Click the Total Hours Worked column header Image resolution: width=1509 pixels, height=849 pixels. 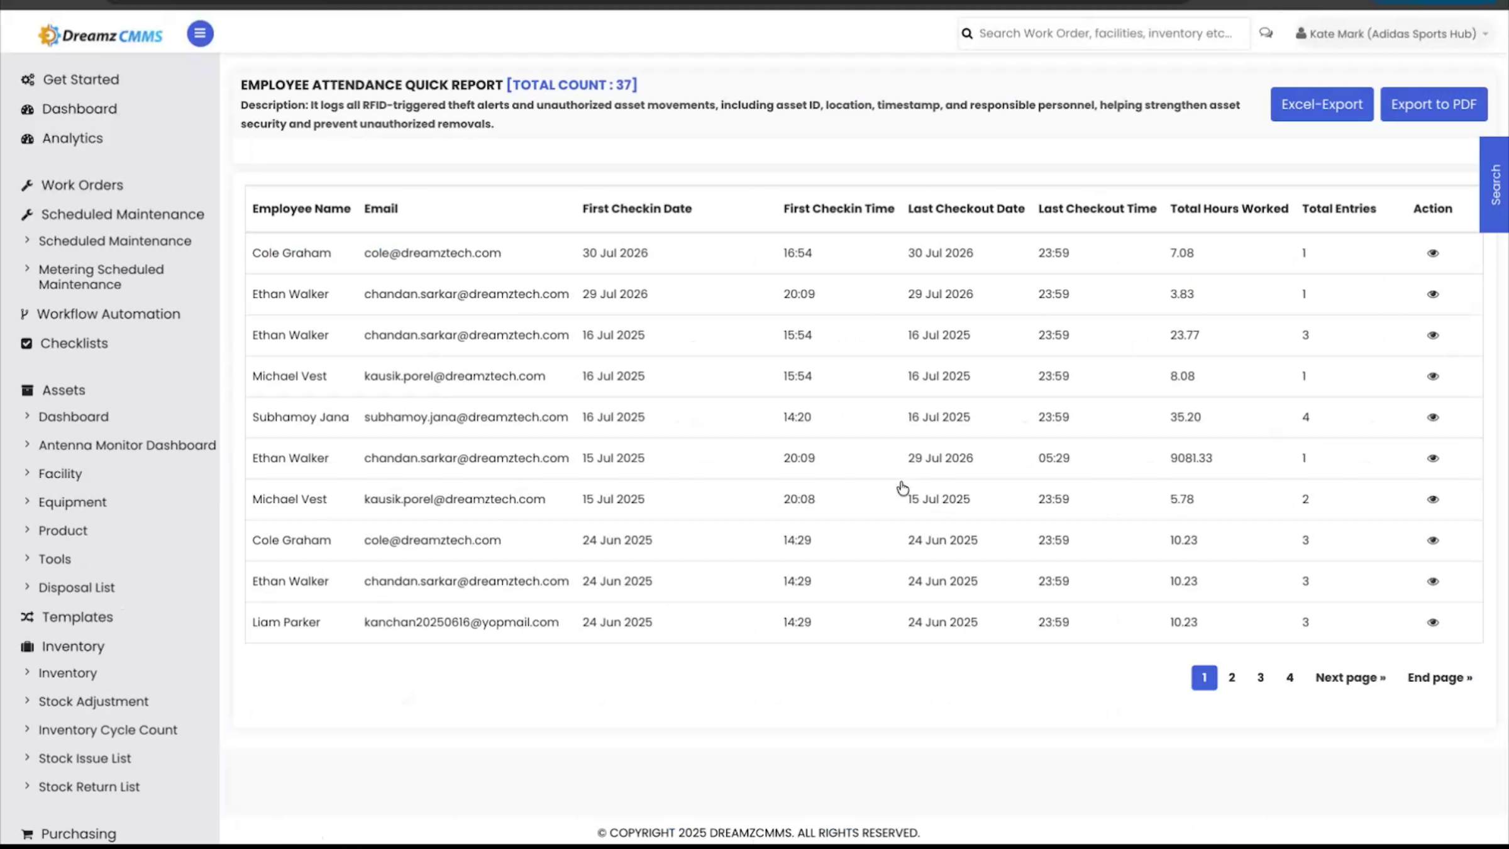point(1229,209)
